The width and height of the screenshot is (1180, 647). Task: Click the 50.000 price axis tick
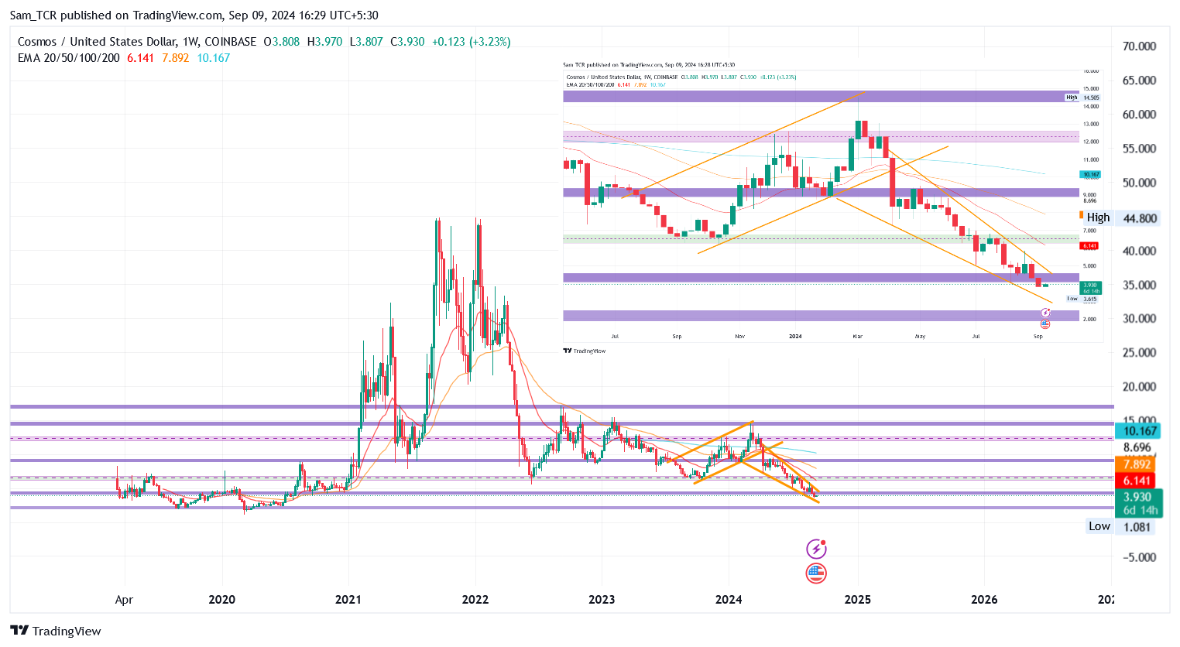(x=1139, y=183)
